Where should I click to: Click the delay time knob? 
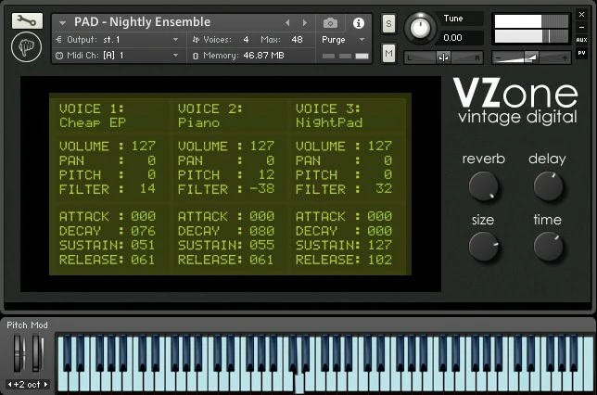[x=548, y=247]
